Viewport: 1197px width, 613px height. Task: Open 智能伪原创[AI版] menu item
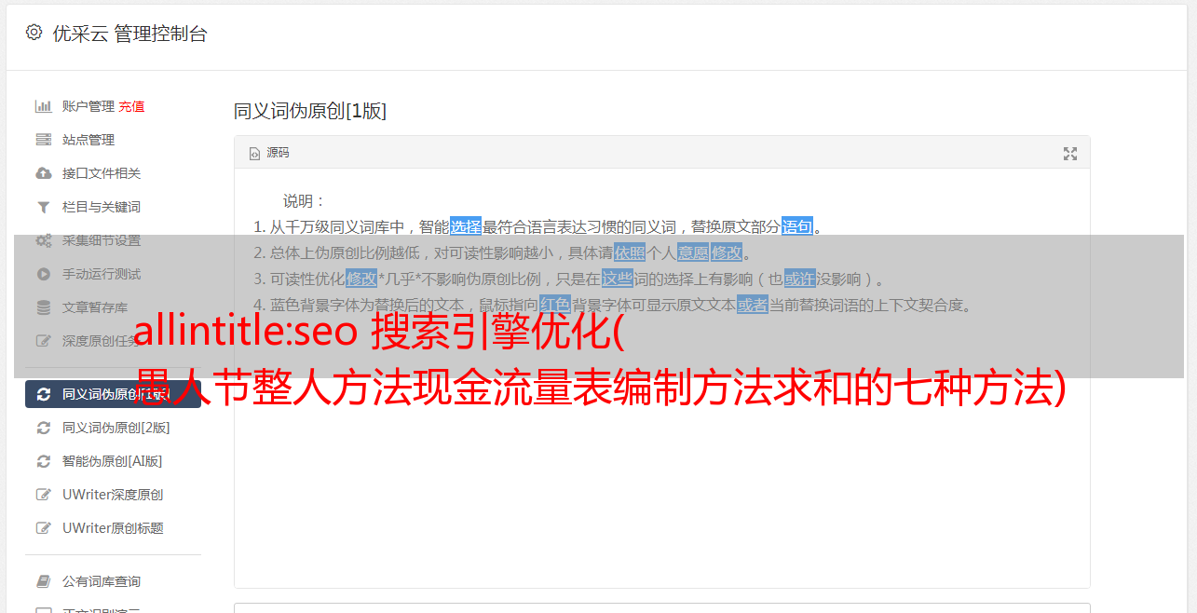point(112,461)
